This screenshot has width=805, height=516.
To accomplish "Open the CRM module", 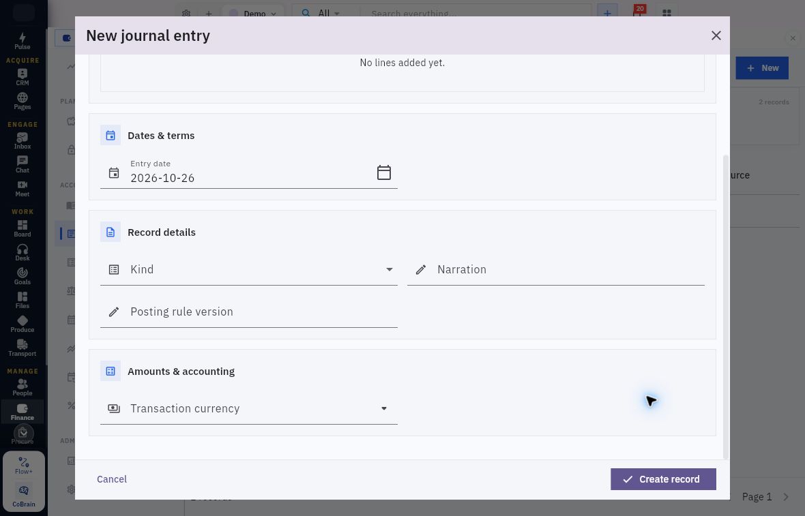I will tap(22, 78).
